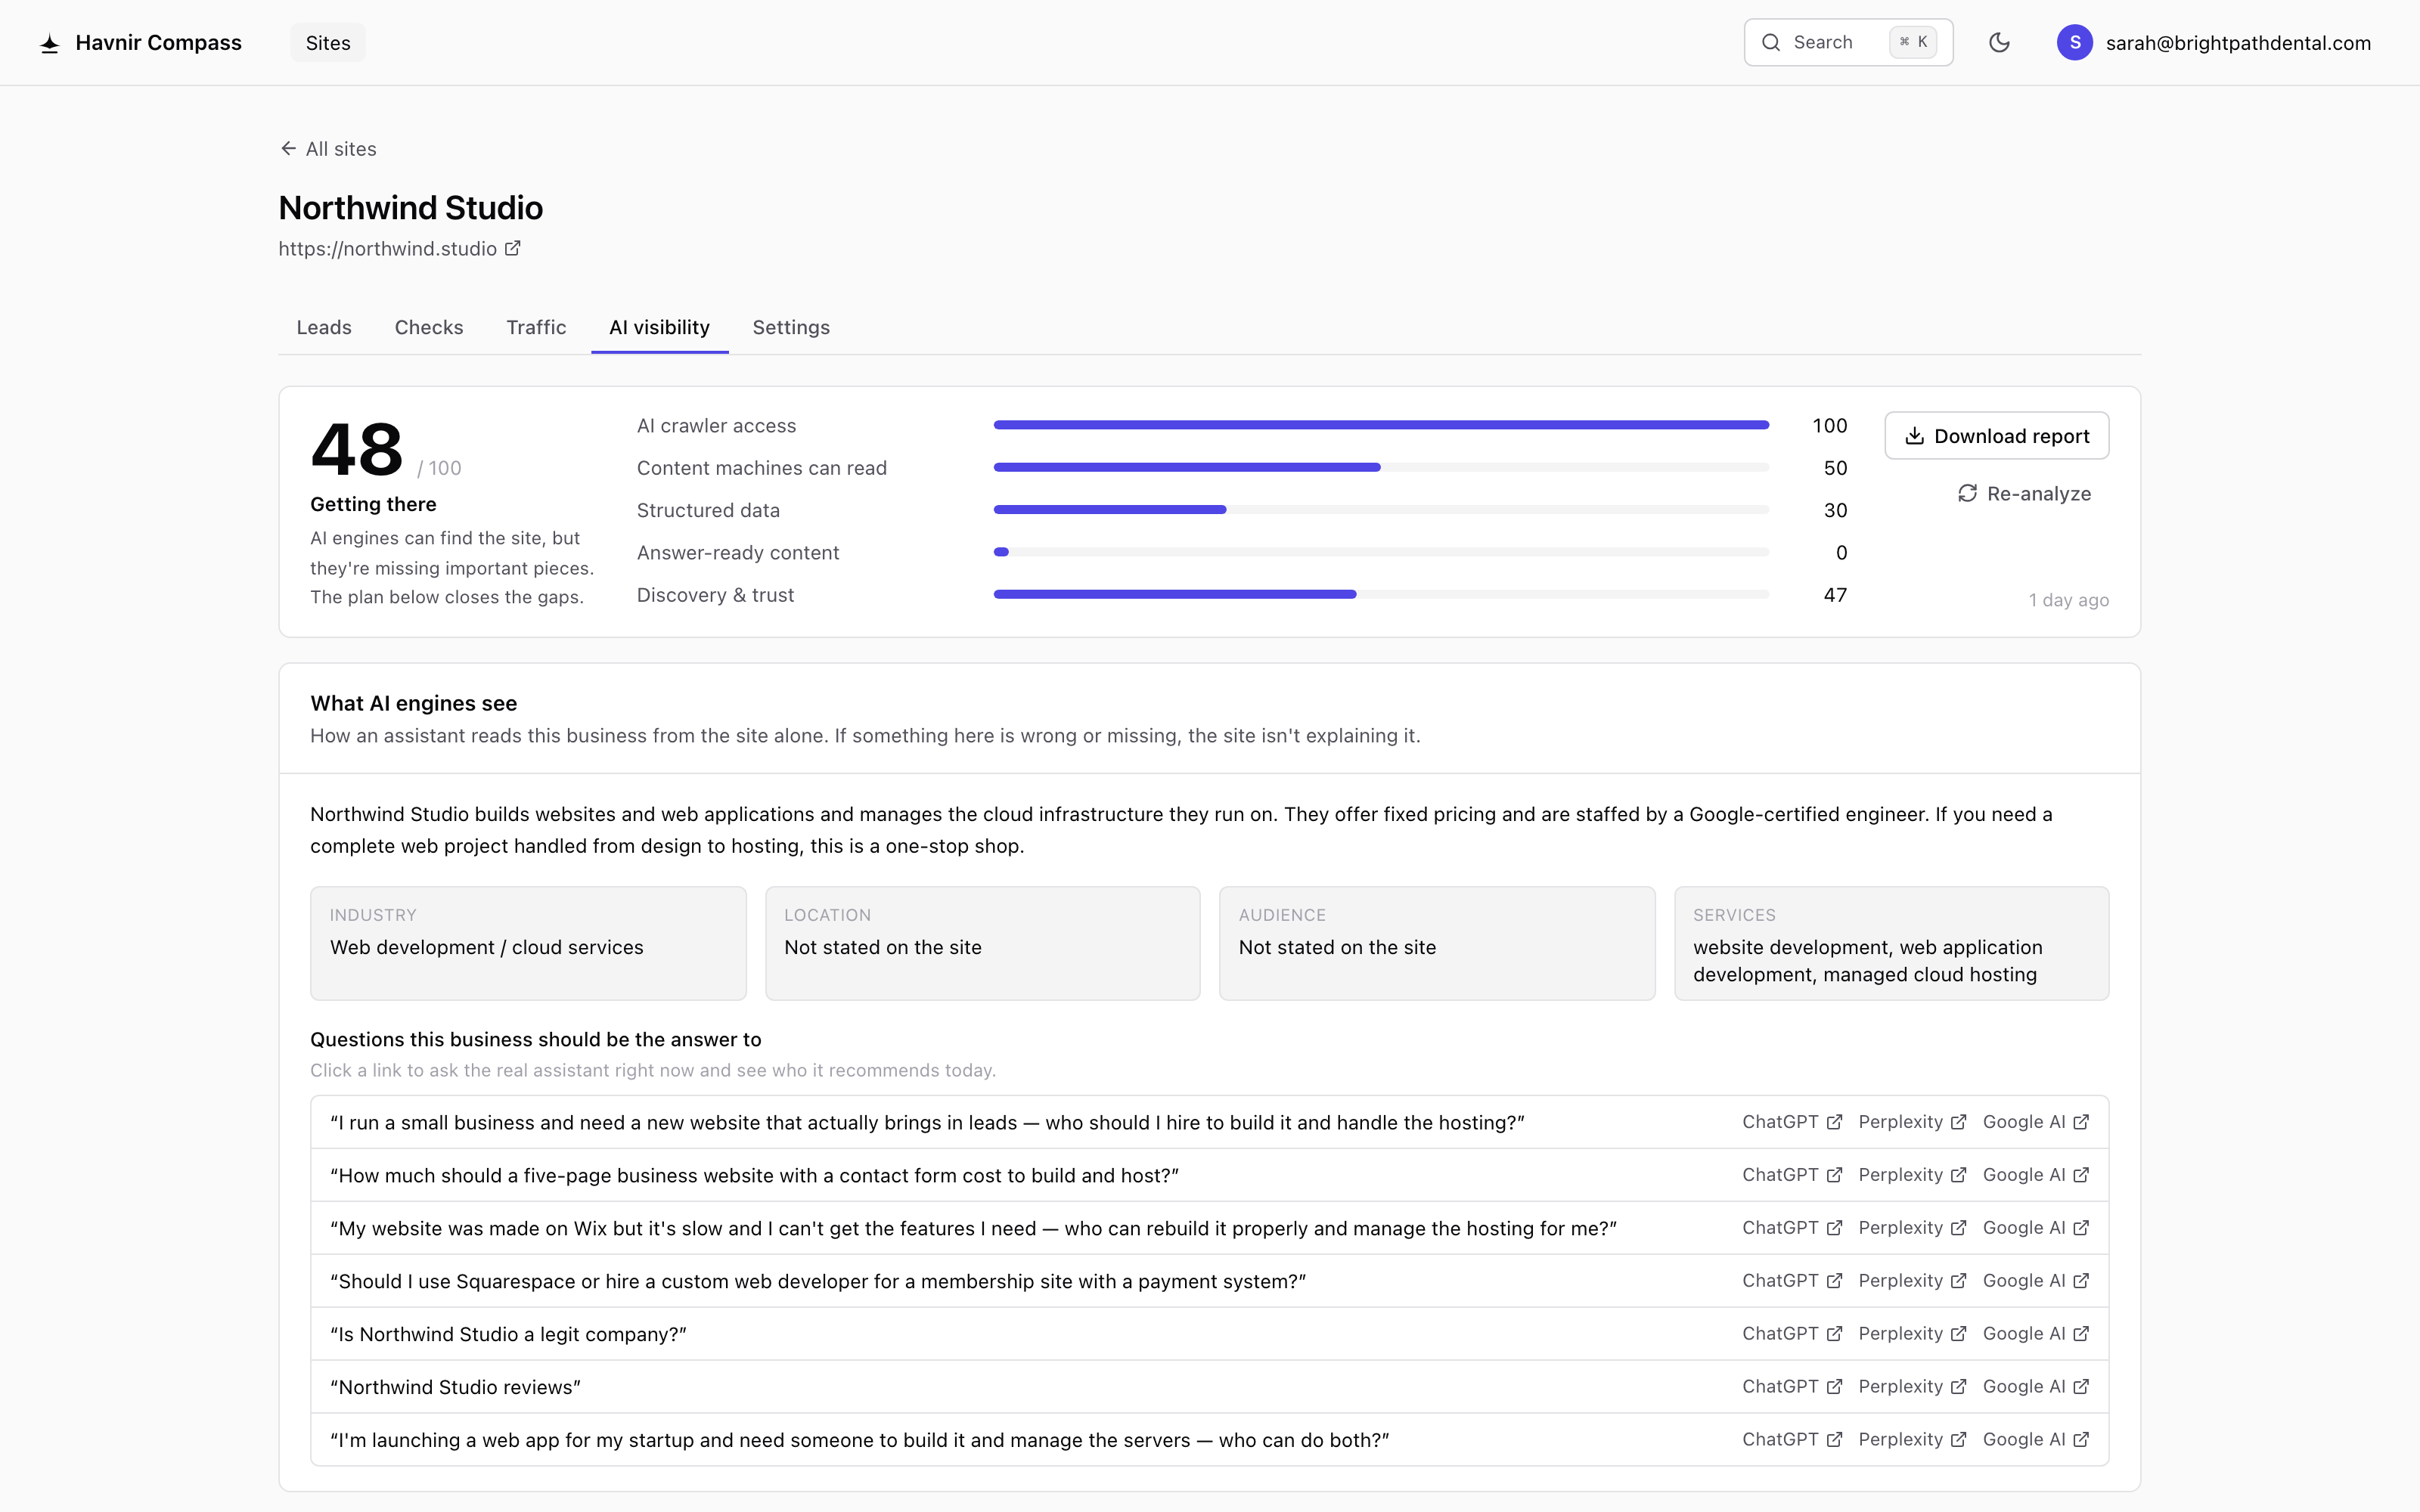Screen dimensions: 2420x1512
Task: Toggle dark mode moon icon
Action: pyautogui.click(x=1999, y=42)
